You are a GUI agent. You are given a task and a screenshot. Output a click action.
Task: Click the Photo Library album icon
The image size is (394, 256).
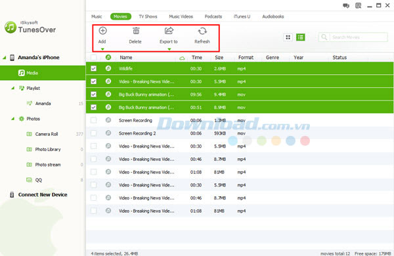(29, 149)
